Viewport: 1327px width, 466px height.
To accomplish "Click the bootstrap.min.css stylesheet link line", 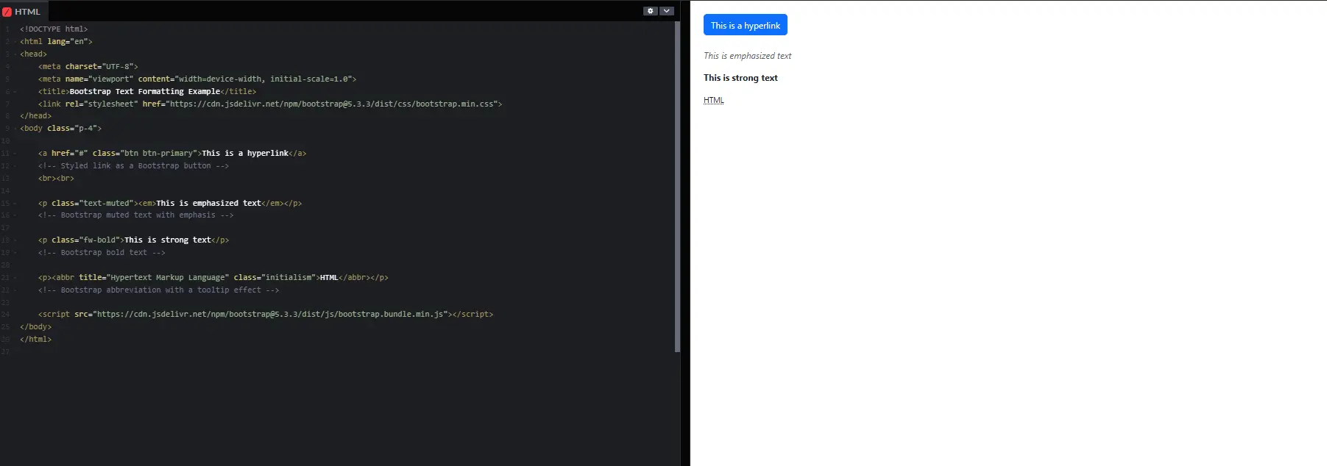I will coord(270,104).
